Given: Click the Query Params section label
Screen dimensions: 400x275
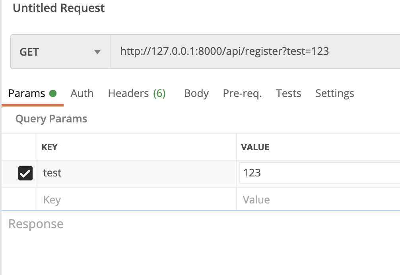Looking at the screenshot, I should 51,119.
